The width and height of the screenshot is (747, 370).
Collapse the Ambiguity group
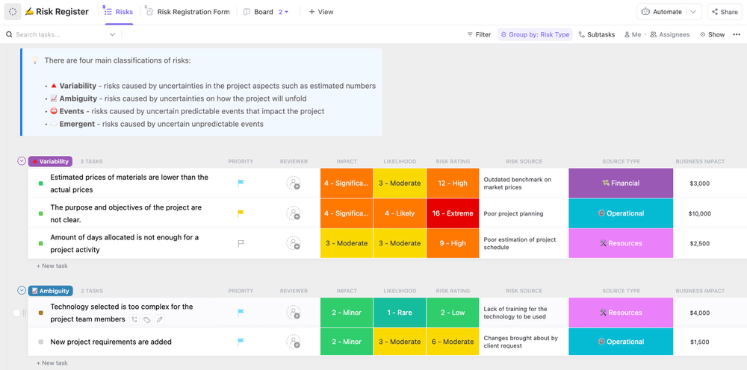click(22, 291)
